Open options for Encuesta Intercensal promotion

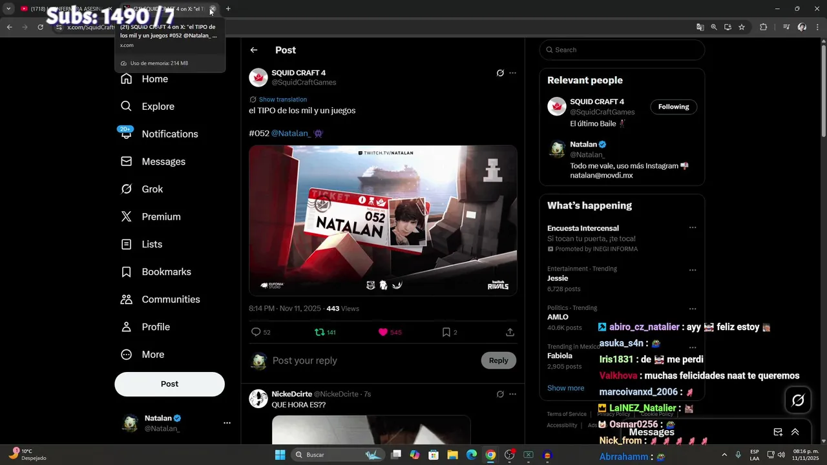[693, 228]
